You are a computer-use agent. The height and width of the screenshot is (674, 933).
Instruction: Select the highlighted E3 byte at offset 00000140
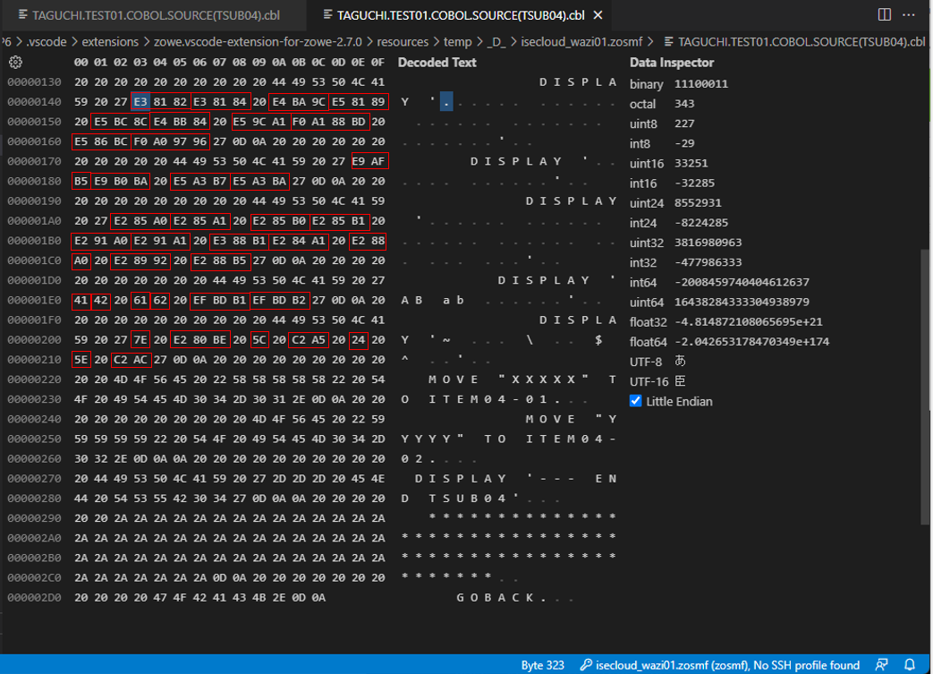pyautogui.click(x=141, y=102)
